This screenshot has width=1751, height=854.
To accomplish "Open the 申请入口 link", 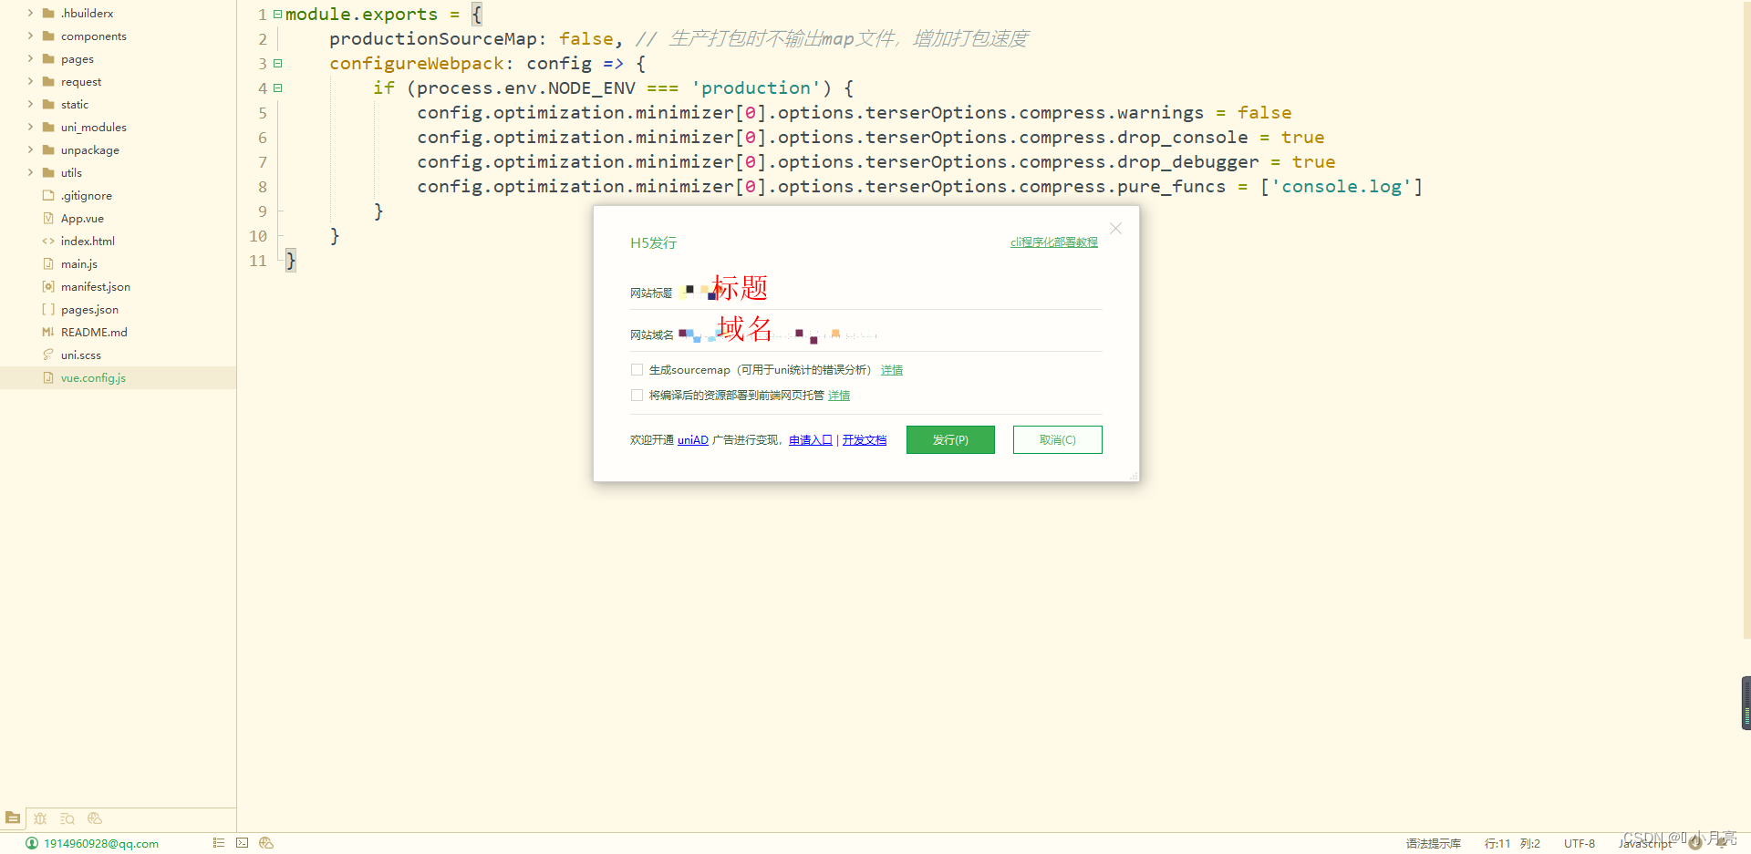I will [x=811, y=440].
